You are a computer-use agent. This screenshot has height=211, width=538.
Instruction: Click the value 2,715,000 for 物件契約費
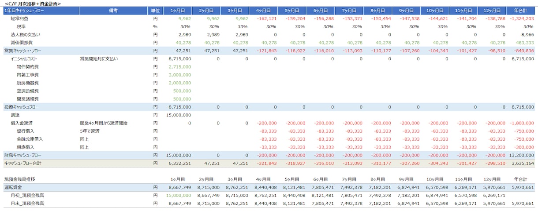point(179,67)
